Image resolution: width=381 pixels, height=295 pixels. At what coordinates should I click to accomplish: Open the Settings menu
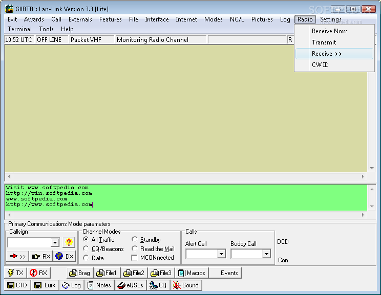click(x=330, y=19)
